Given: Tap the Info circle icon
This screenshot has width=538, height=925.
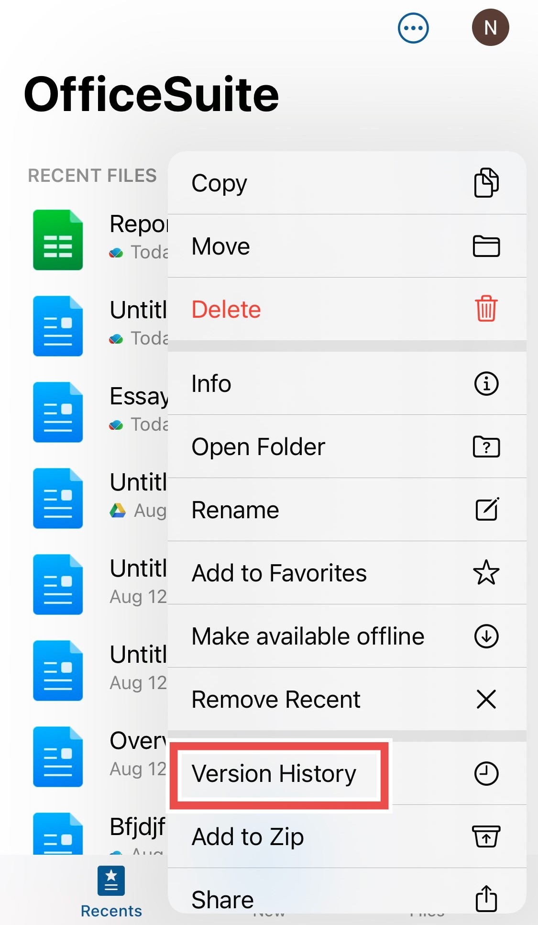Looking at the screenshot, I should pos(486,383).
